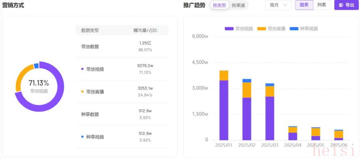
Task: Switch to the 图表 chart view tab
Action: (304, 5)
